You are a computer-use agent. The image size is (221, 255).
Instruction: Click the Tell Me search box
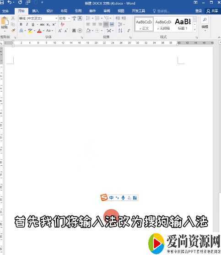(162, 11)
